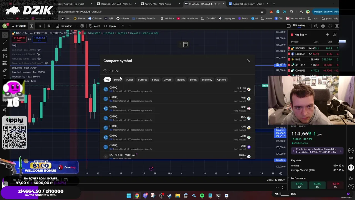Click the blue BUY price button
This screenshot has width=355, height=200.
click(39, 39)
